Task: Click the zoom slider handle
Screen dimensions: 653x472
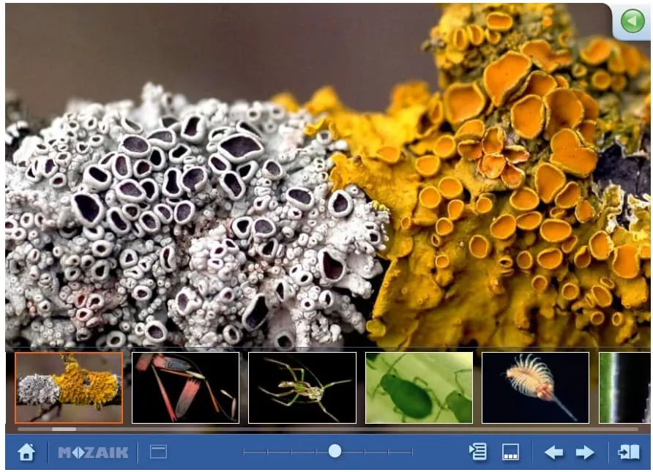Action: pos(335,452)
